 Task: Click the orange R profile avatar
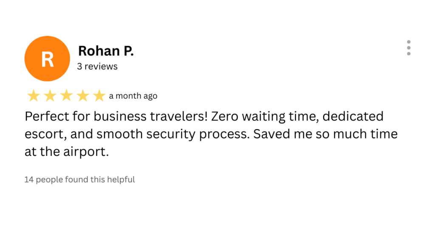coord(47,58)
